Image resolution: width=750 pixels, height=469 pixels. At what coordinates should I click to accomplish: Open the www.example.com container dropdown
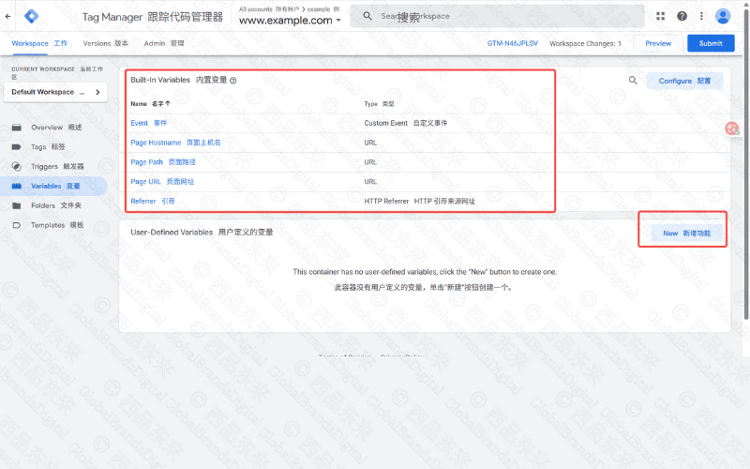click(x=290, y=21)
